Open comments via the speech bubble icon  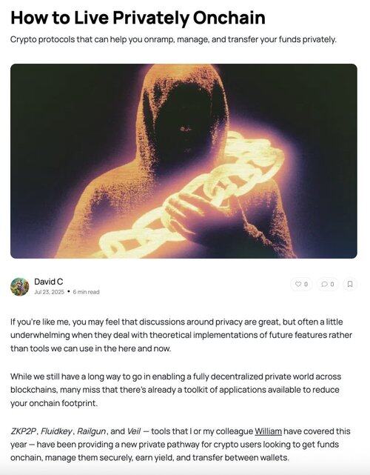pos(324,284)
